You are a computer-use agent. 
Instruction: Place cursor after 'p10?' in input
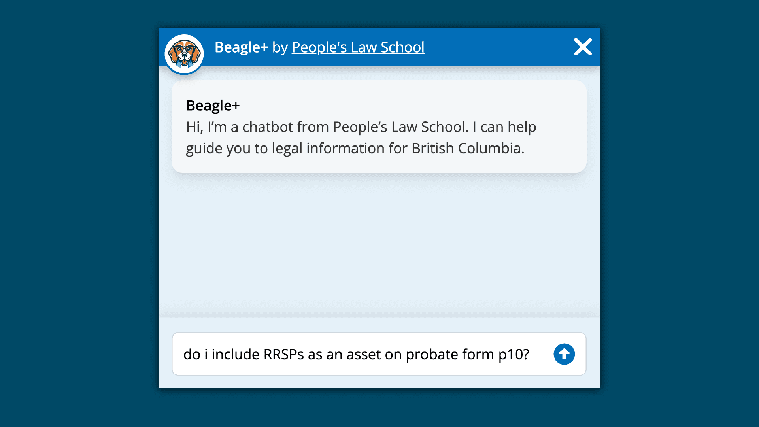(x=530, y=354)
